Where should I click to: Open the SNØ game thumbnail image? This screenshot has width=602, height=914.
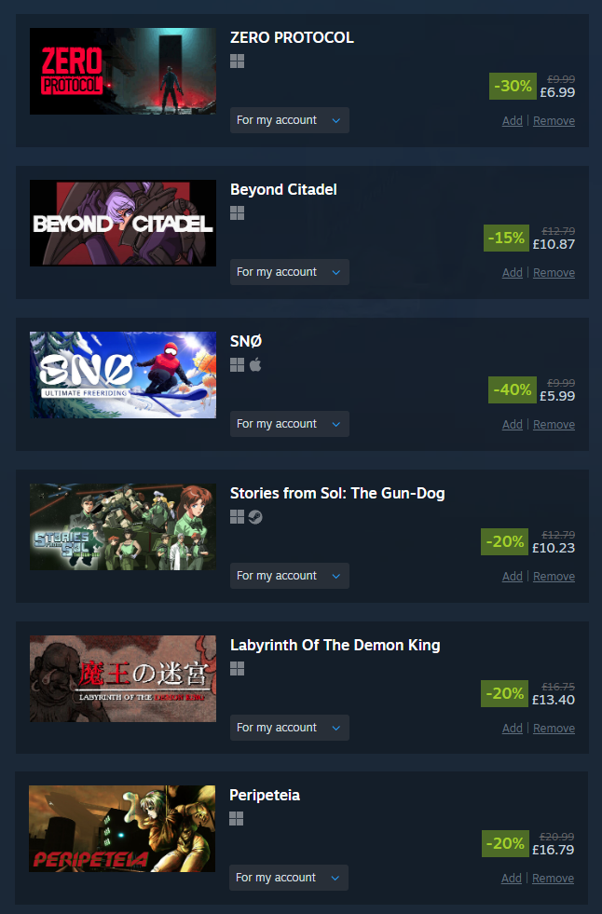123,375
